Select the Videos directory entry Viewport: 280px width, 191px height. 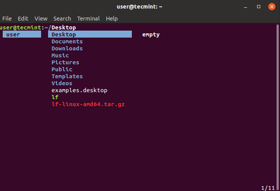click(x=62, y=83)
